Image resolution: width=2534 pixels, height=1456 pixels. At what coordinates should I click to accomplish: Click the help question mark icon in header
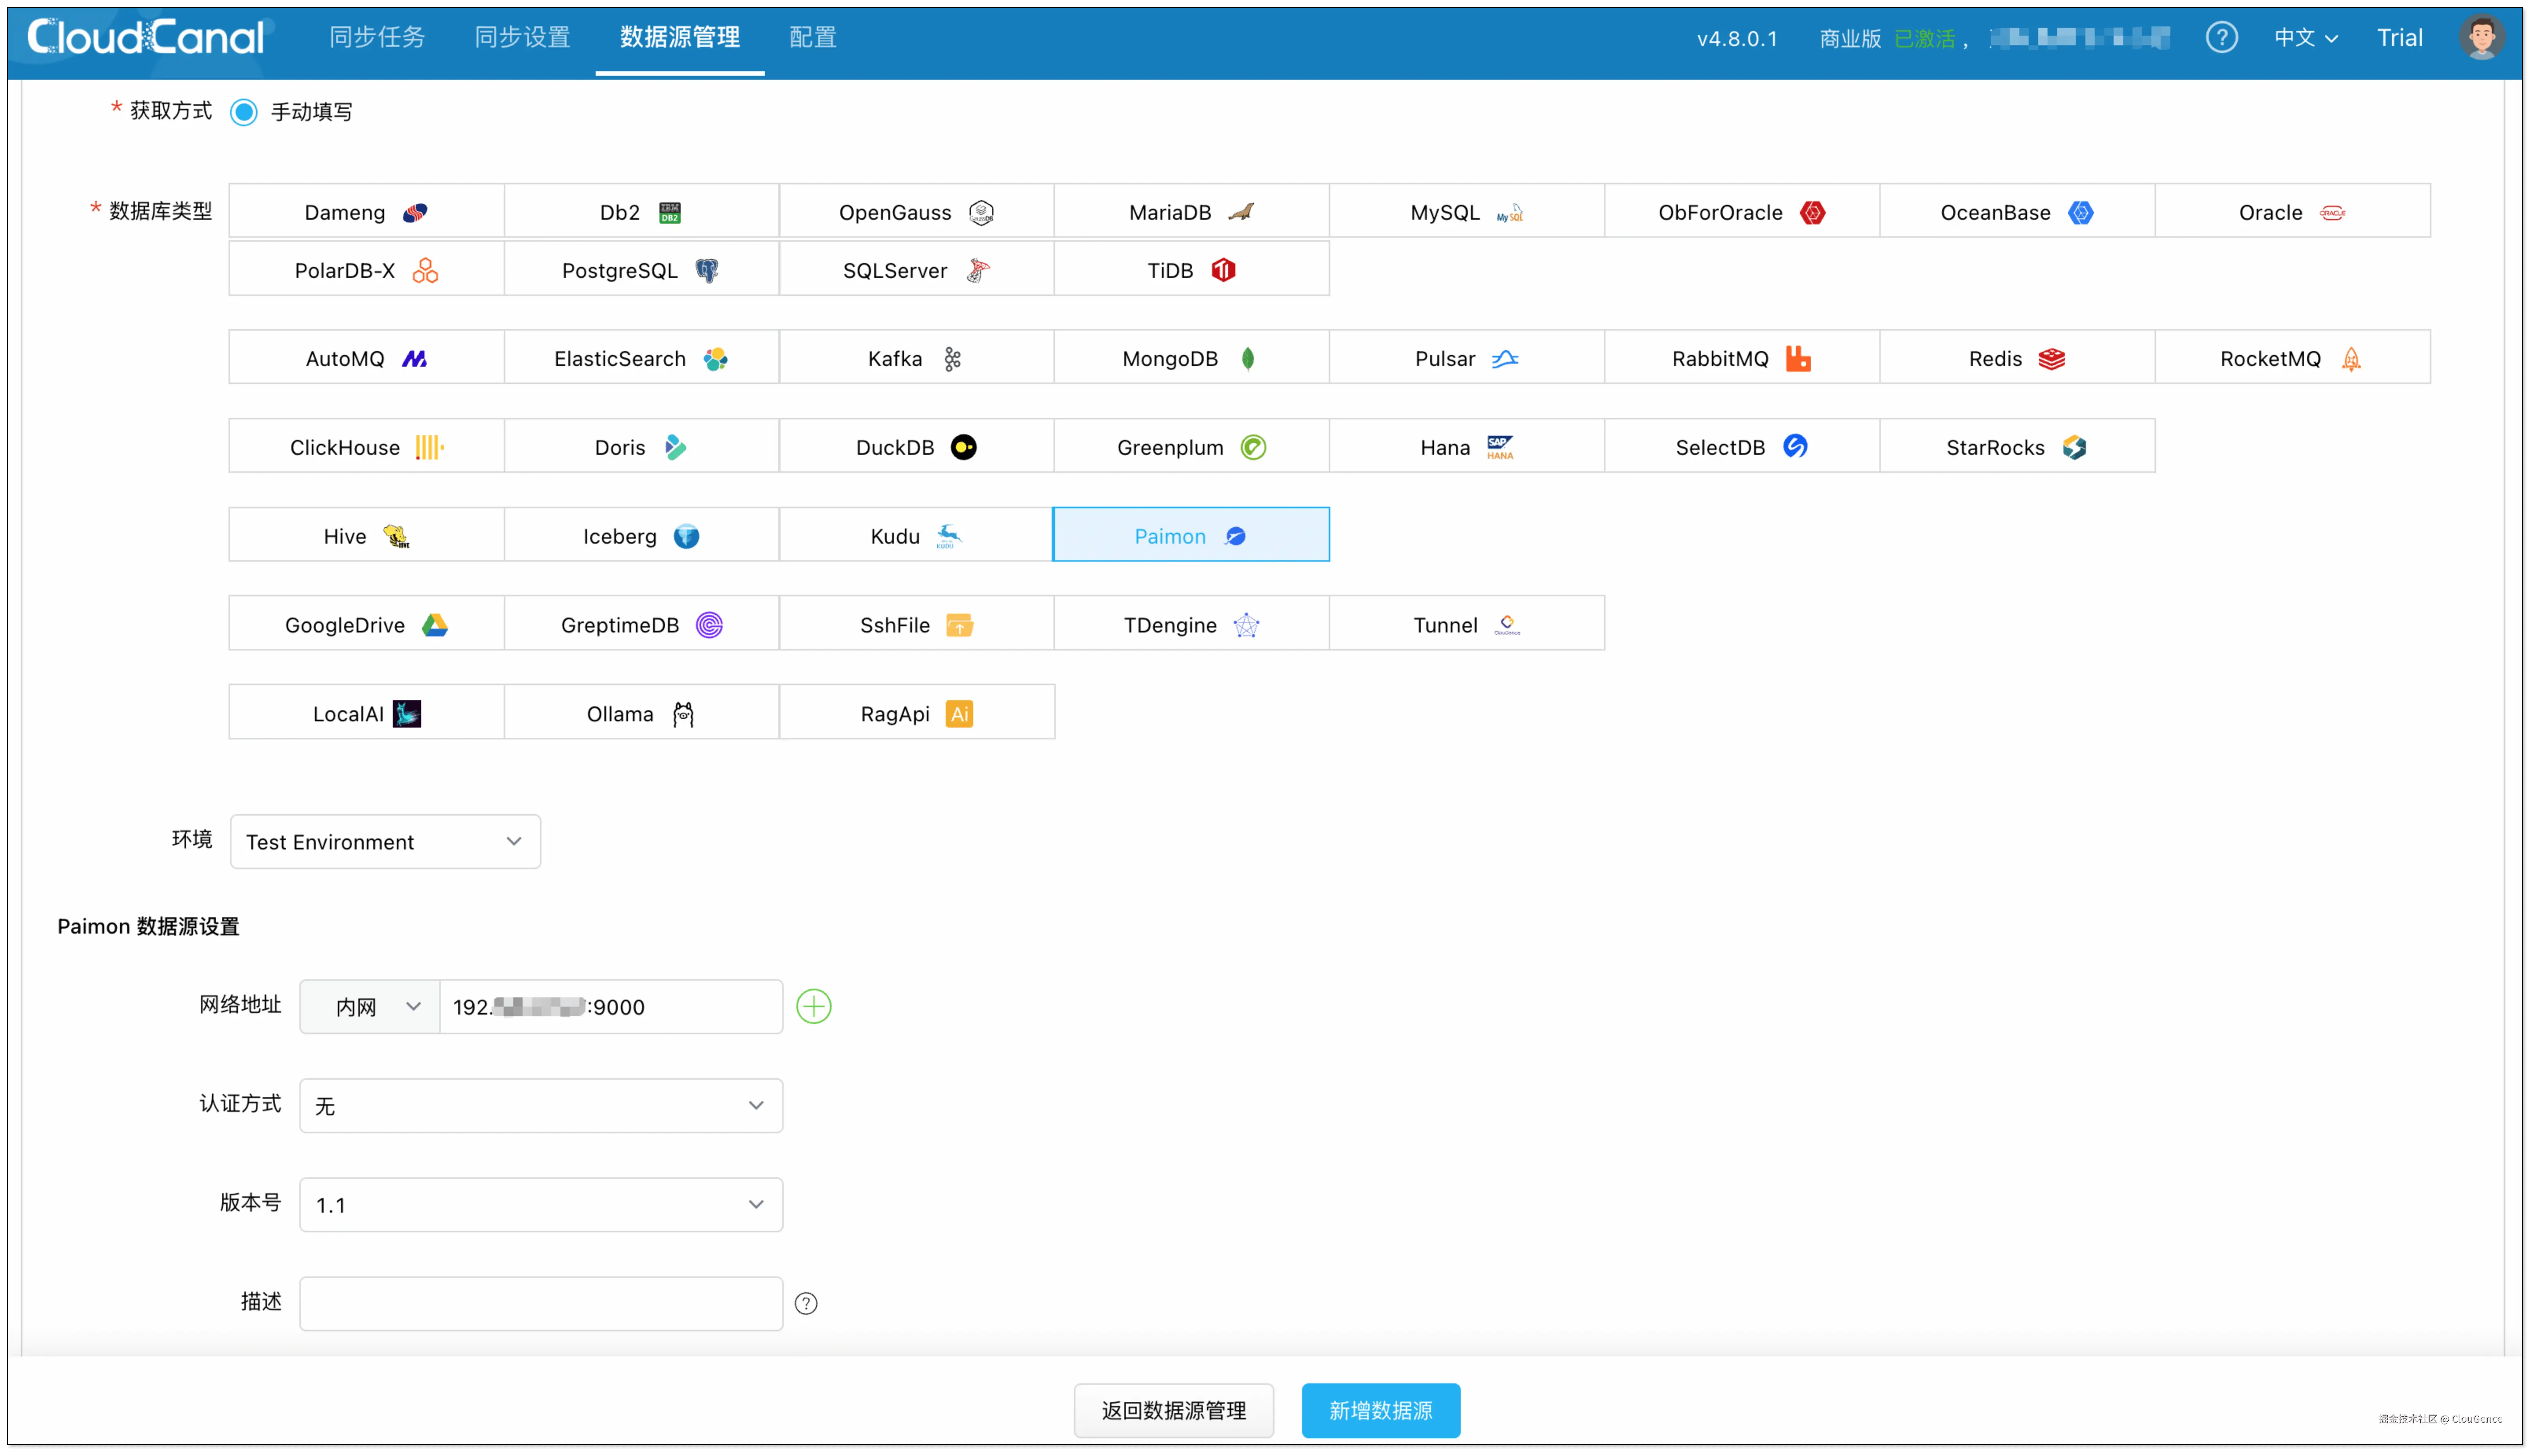(x=2221, y=38)
